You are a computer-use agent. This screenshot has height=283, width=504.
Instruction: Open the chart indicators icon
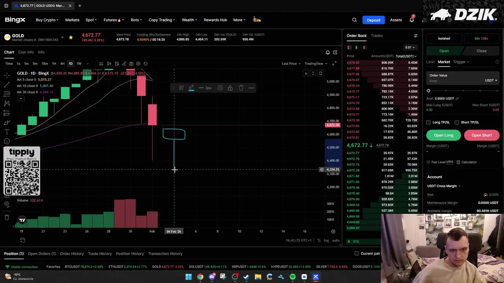coord(101,64)
